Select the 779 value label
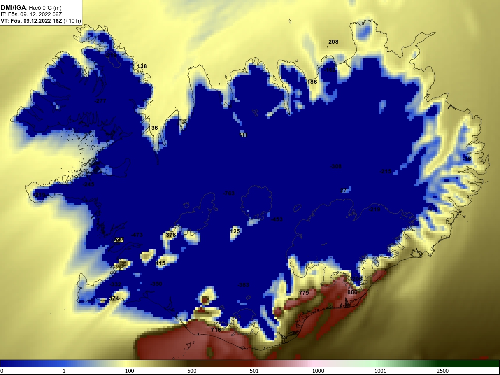The width and height of the screenshot is (500, 375). pos(304,292)
